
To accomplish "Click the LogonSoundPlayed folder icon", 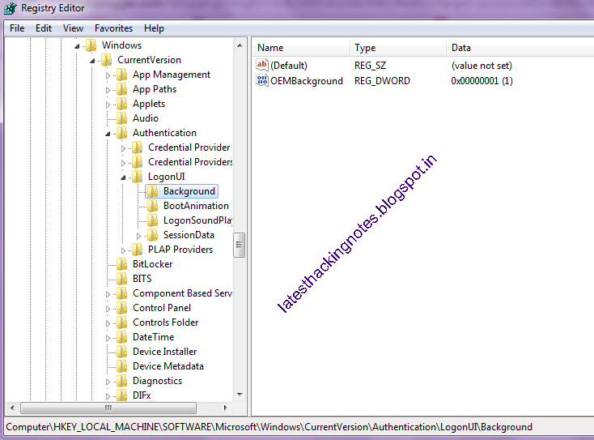I will 152,220.
